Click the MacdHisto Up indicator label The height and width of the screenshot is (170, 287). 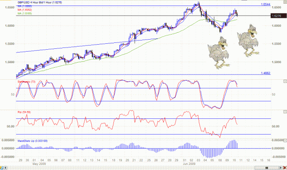[x=33, y=141]
